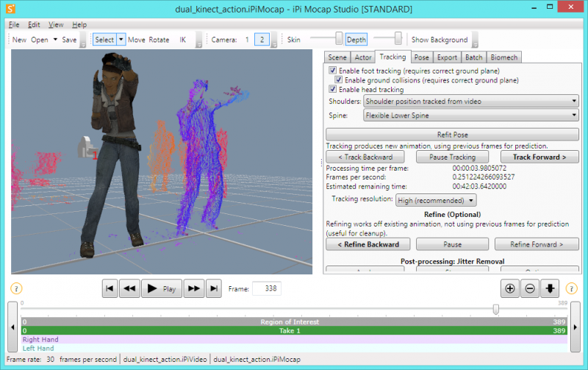Expand the Open dropdown arrow
This screenshot has height=370, width=588.
click(55, 40)
